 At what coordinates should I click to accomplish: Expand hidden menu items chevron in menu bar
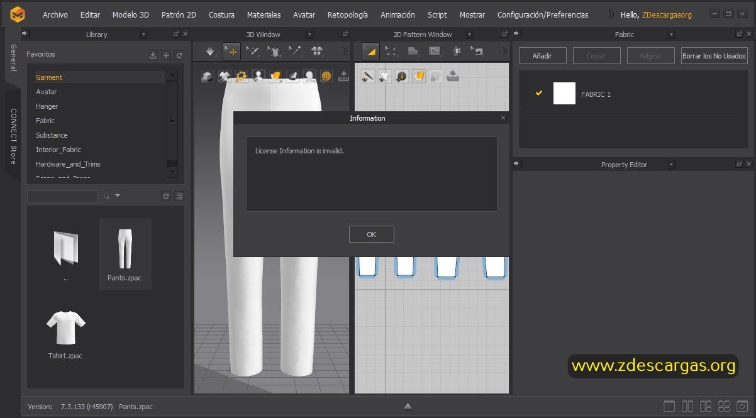[x=611, y=14]
